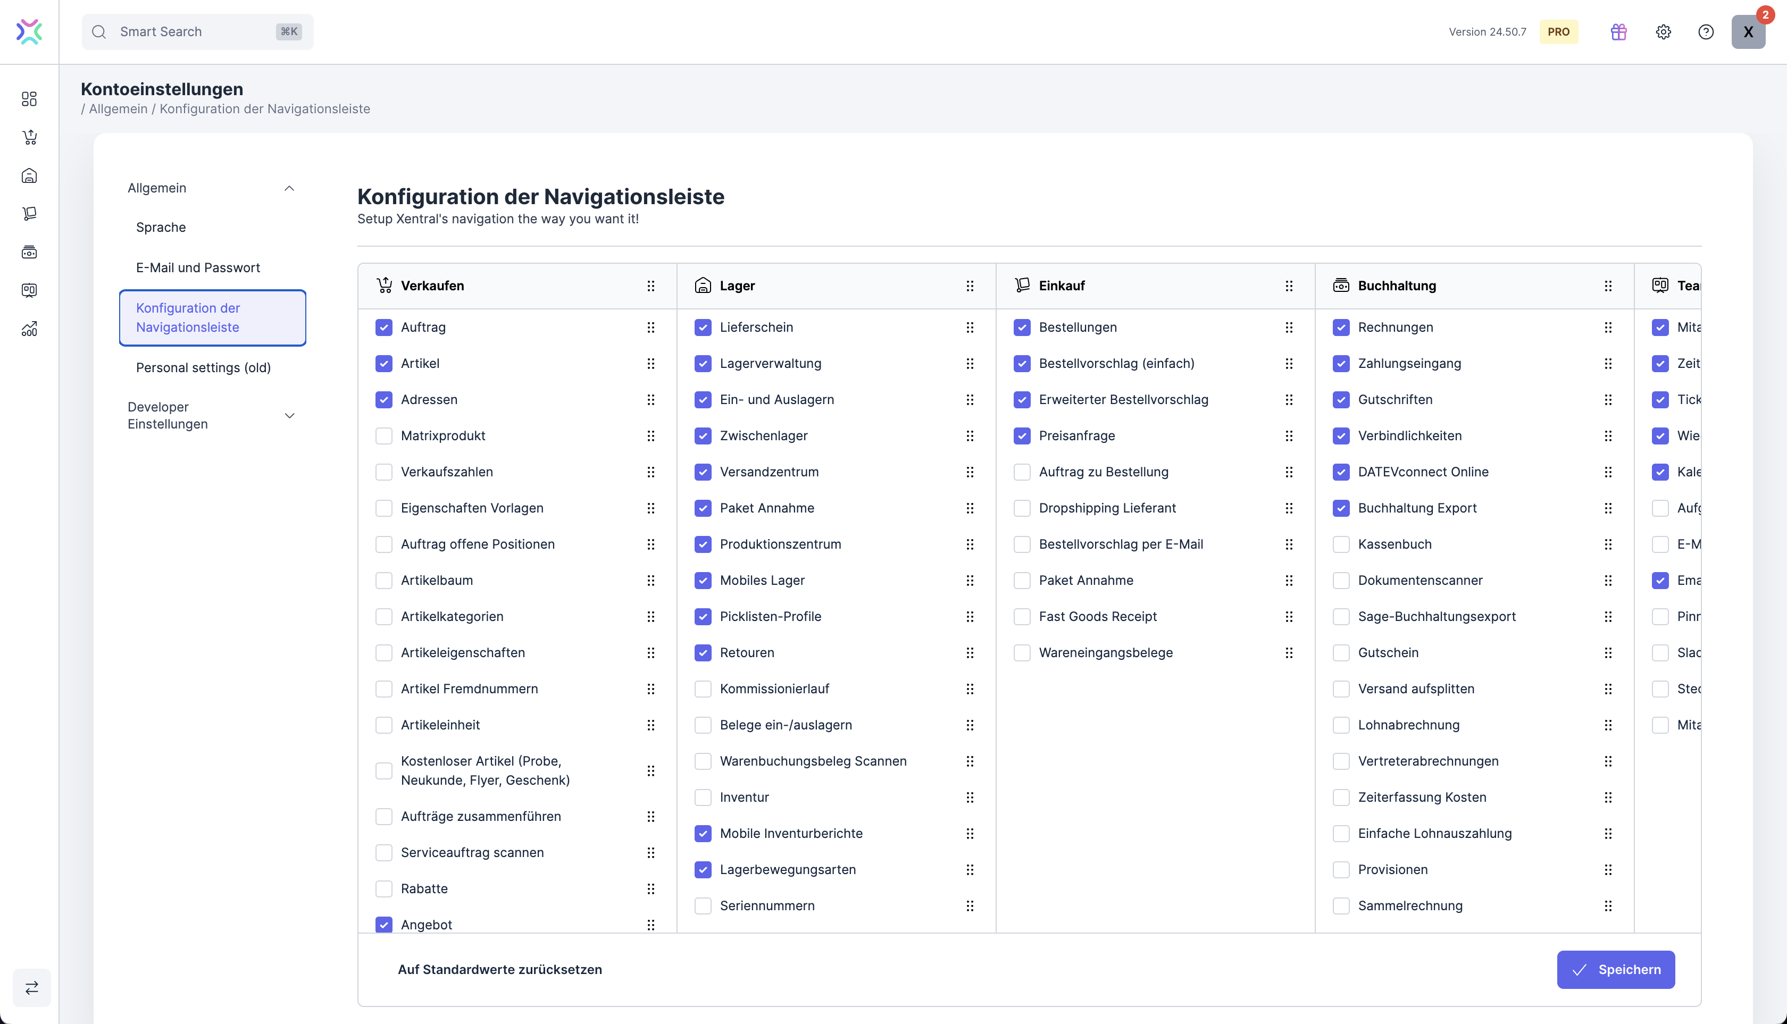Screen dimensions: 1787x1024
Task: Grab the drag handle for Lager column
Action: pyautogui.click(x=970, y=286)
